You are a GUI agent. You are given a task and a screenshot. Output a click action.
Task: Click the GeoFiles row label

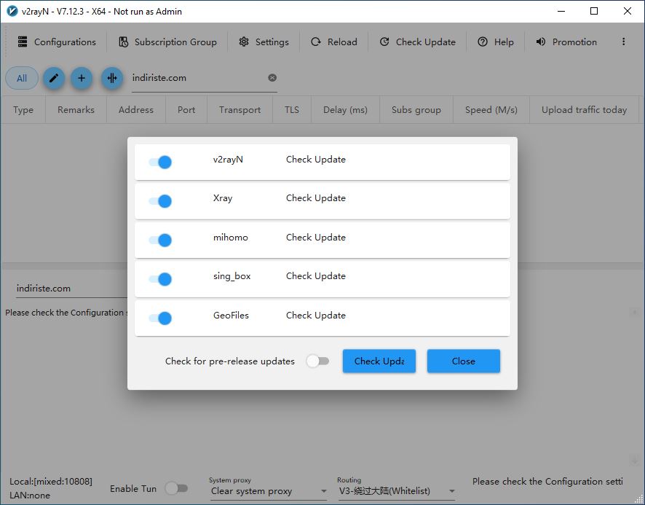231,315
